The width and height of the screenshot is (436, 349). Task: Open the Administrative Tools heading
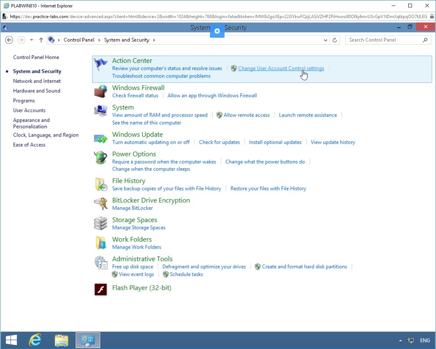(x=142, y=259)
